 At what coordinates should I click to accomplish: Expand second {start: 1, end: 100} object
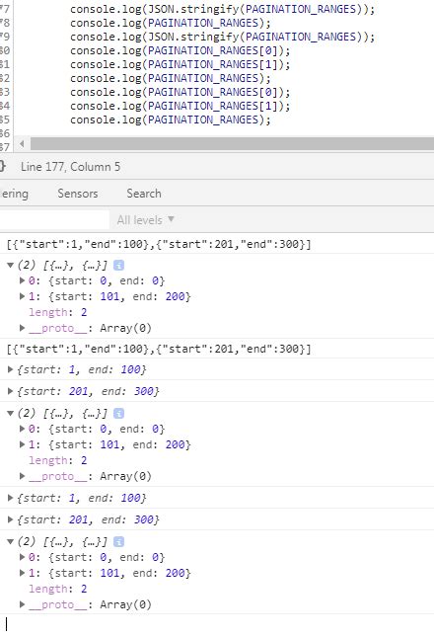point(11,498)
